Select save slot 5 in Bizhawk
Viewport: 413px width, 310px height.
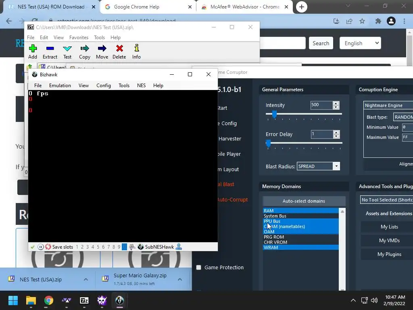click(x=98, y=247)
